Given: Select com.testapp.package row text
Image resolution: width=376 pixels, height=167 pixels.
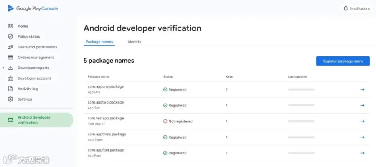Looking at the screenshot, I should coord(106,118).
